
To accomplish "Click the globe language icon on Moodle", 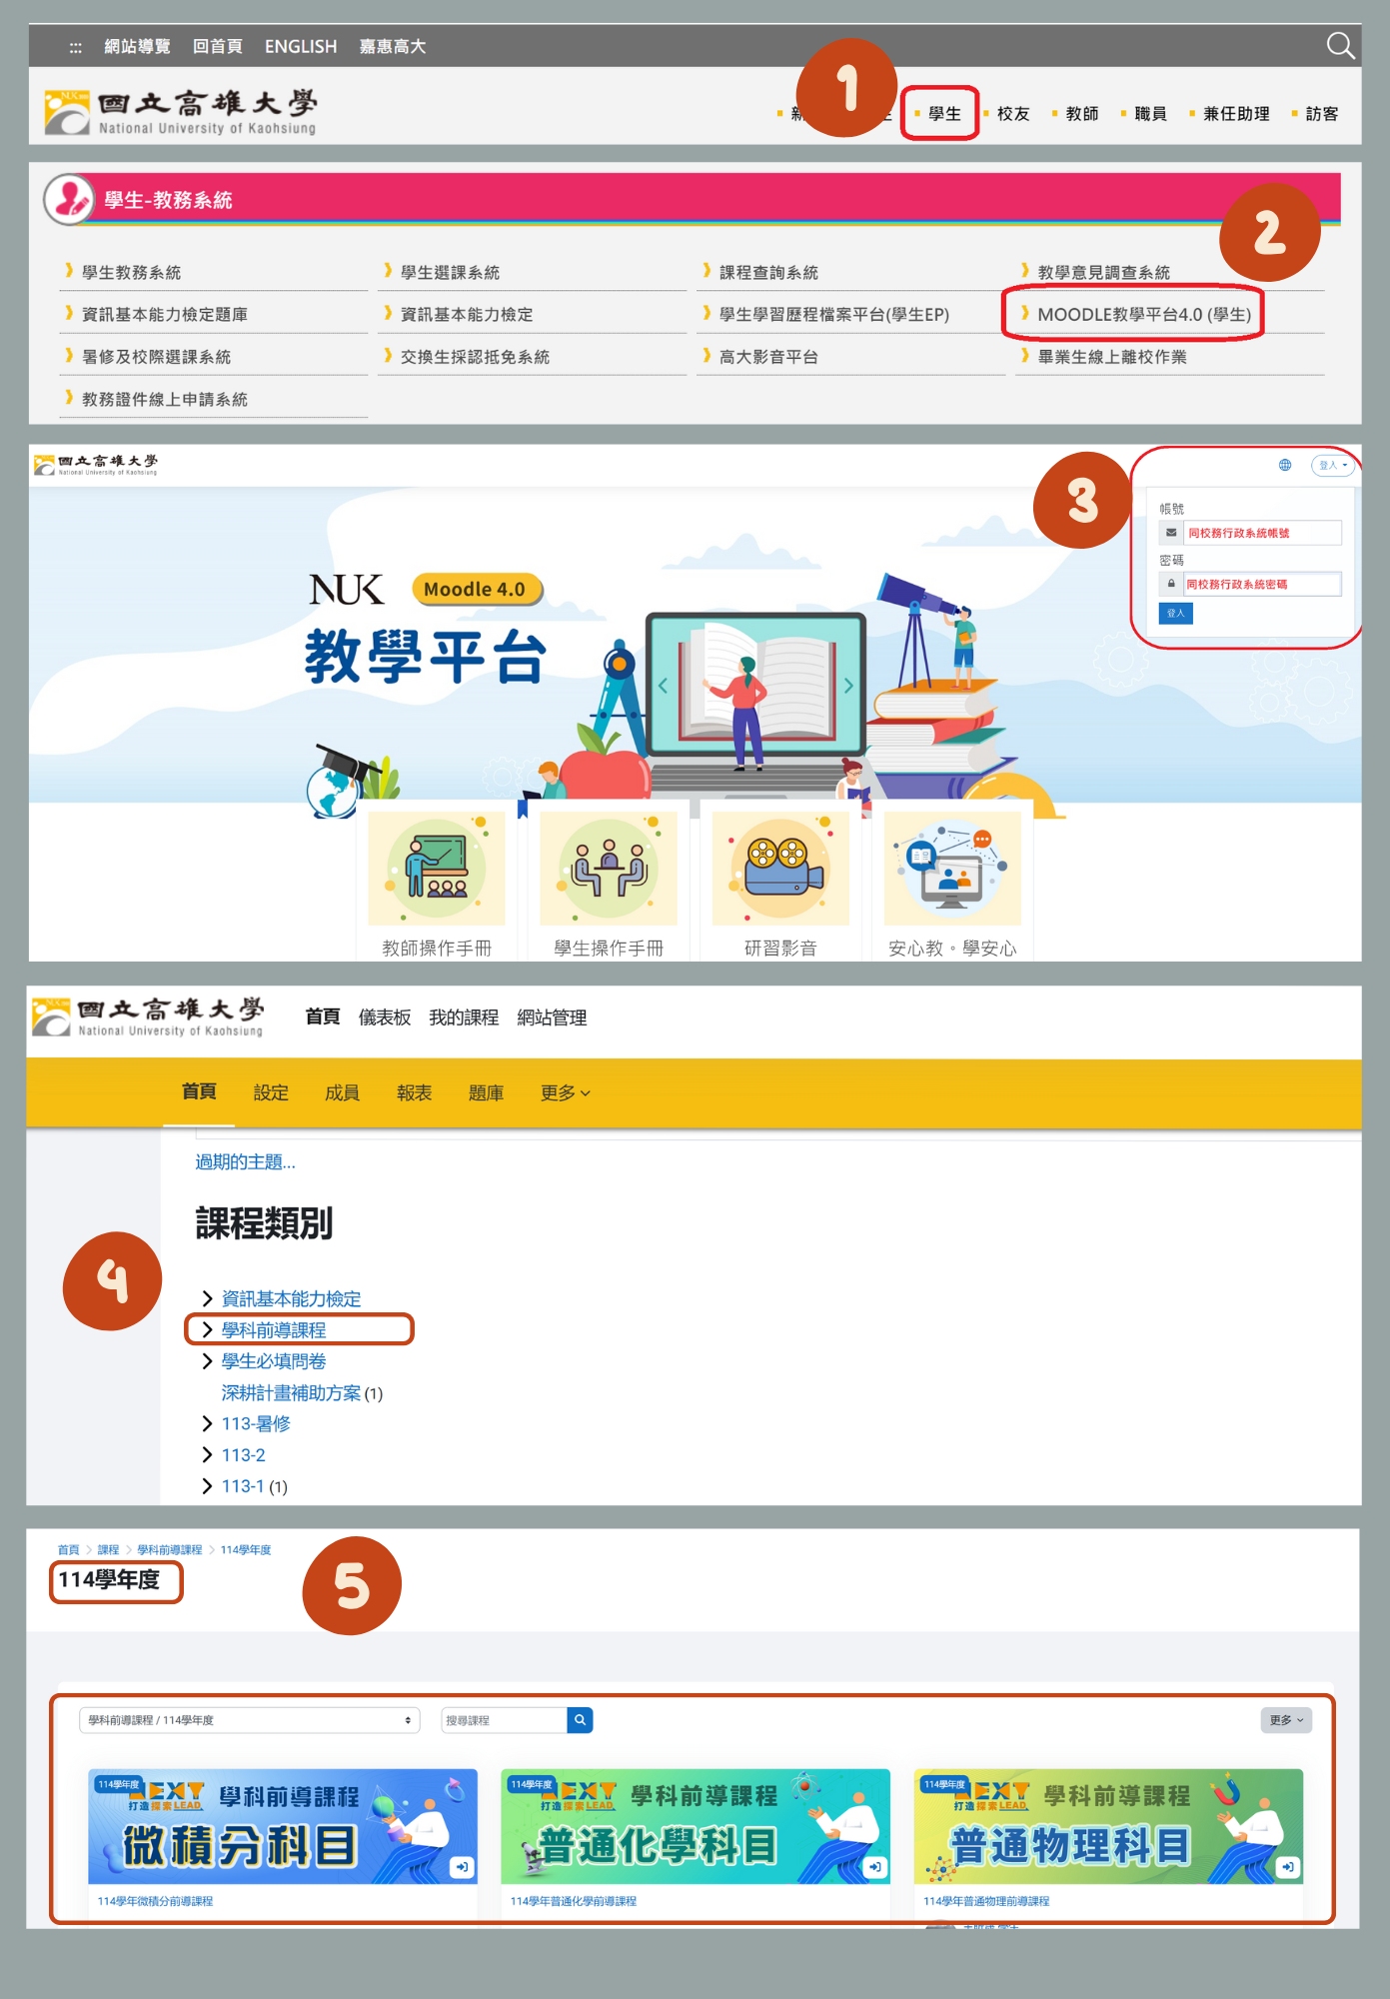I will tap(1285, 465).
